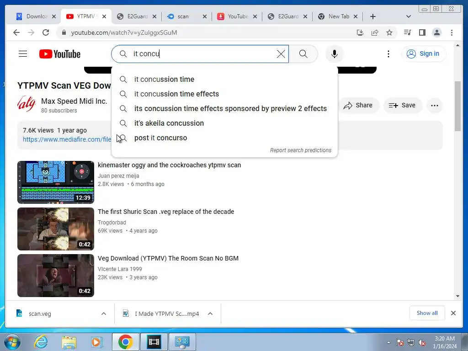Viewport: 468px width, 351px height.
Task: Open Chrome three-dot menu
Action: click(452, 32)
